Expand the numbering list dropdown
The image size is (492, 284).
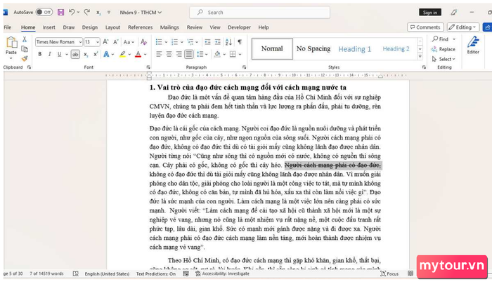click(181, 42)
